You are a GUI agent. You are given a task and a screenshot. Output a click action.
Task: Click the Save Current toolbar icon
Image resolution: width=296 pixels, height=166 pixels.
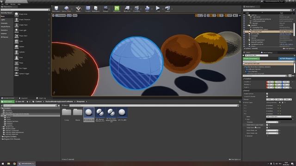(56, 9)
